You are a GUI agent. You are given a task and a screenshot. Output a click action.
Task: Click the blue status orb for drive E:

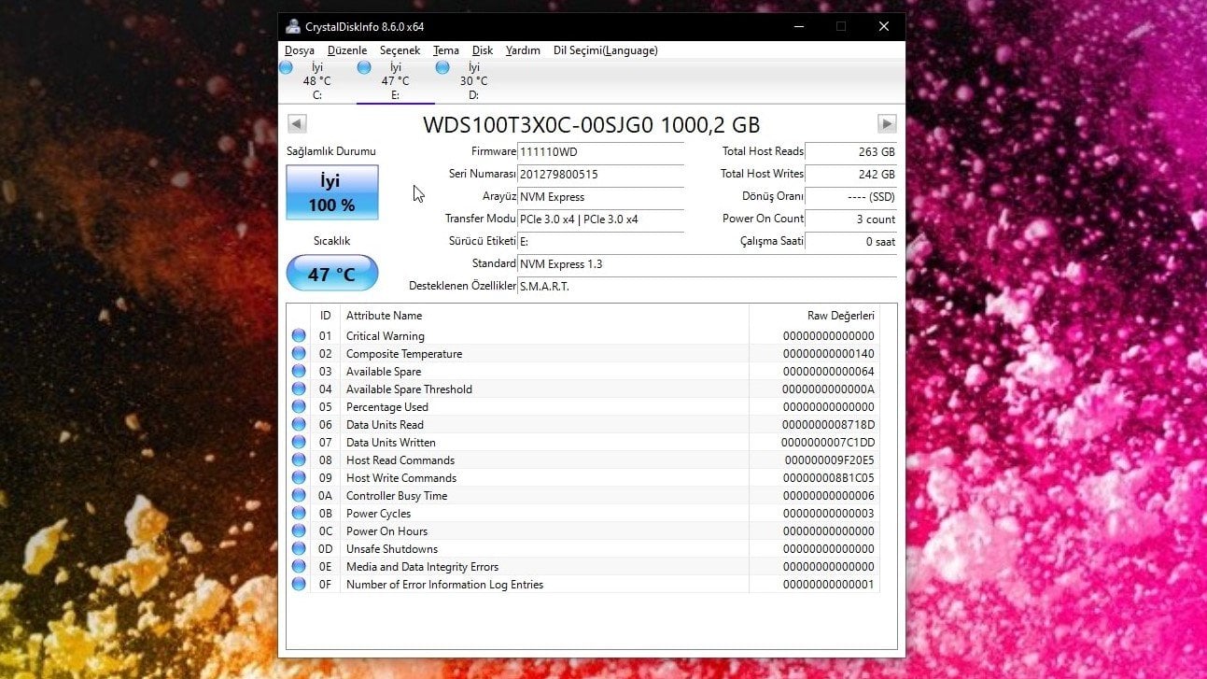tap(364, 67)
